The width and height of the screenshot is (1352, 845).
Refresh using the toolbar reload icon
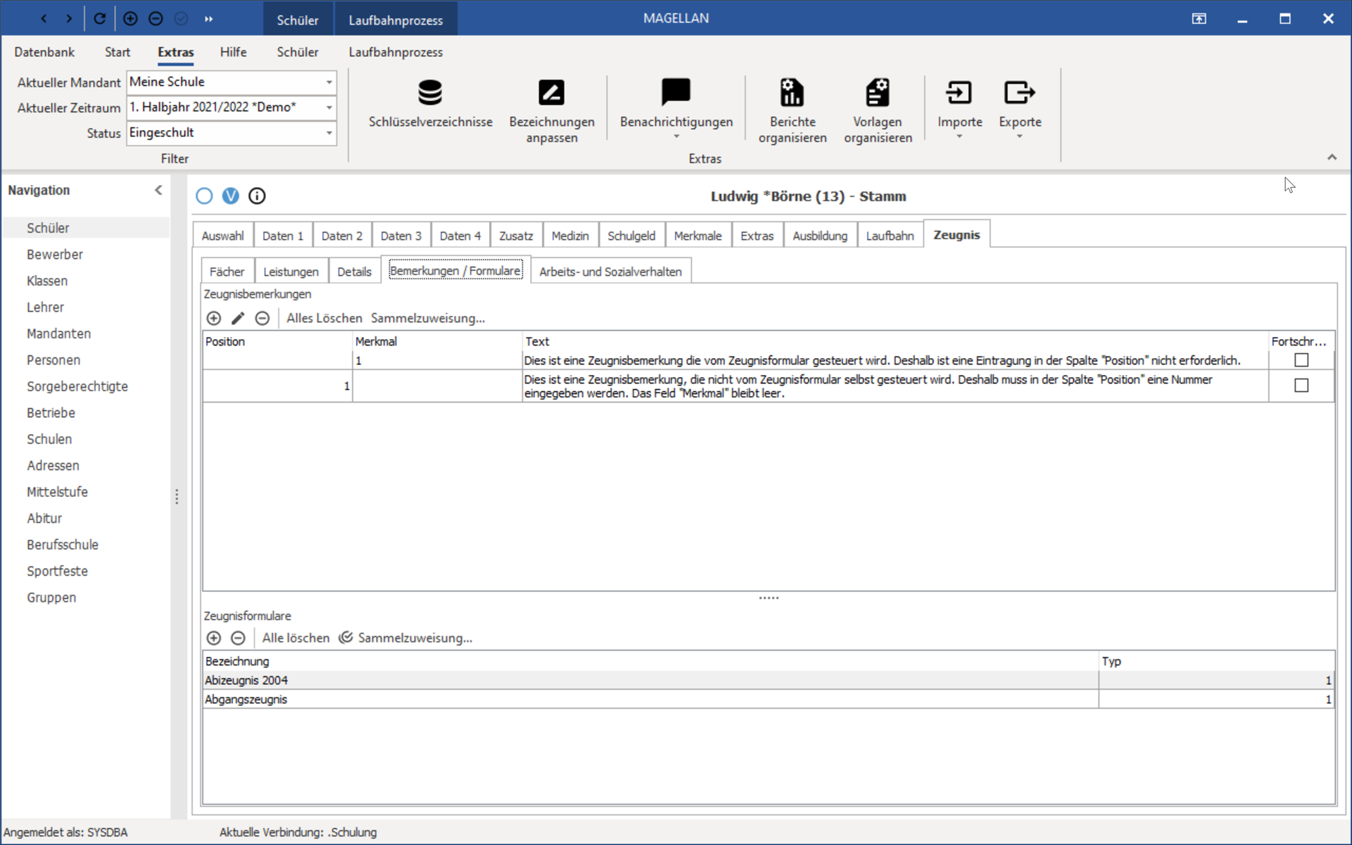pos(99,19)
